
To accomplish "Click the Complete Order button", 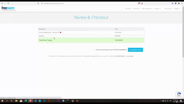I will click(x=135, y=50).
